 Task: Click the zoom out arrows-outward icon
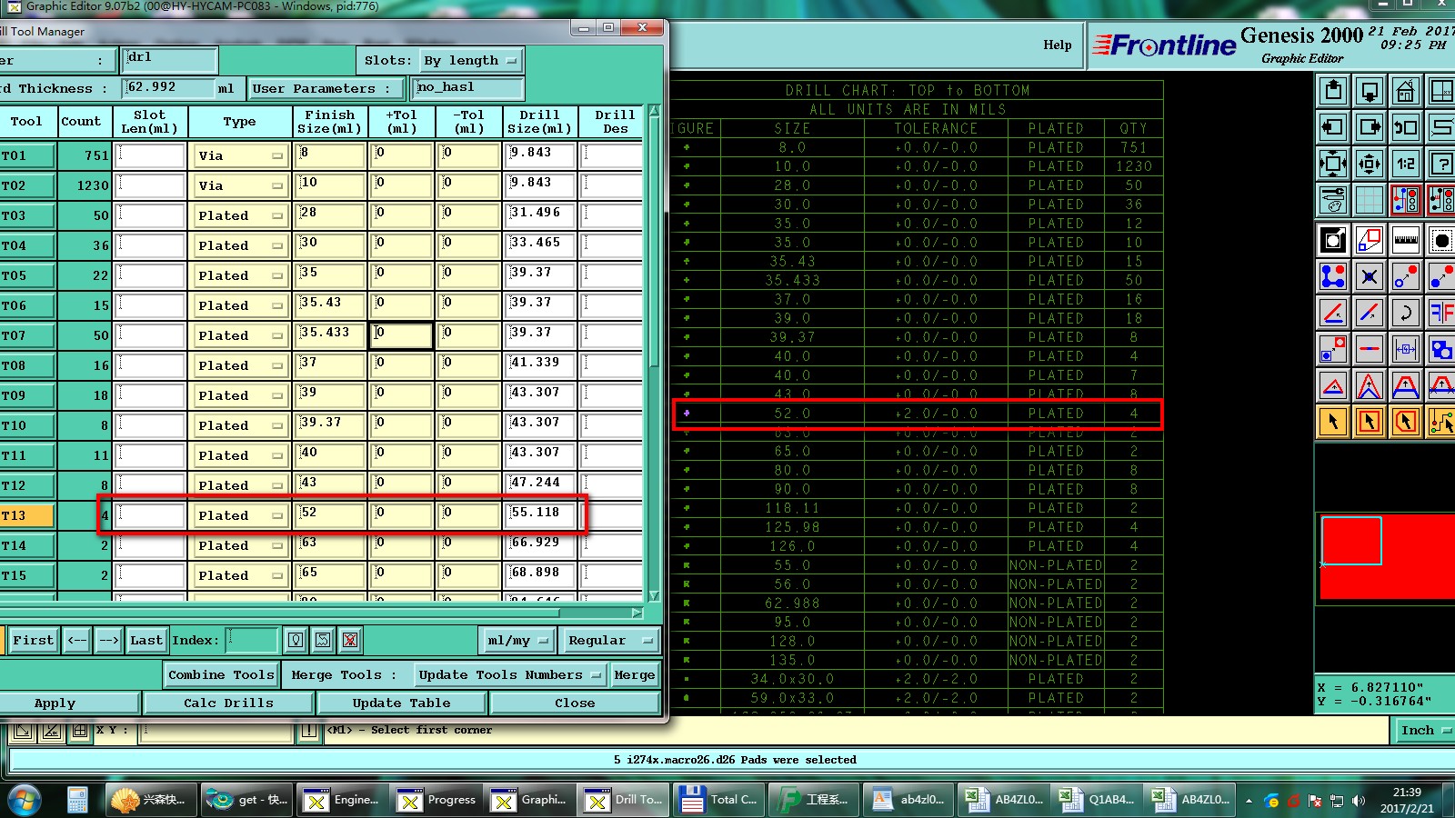[1370, 164]
